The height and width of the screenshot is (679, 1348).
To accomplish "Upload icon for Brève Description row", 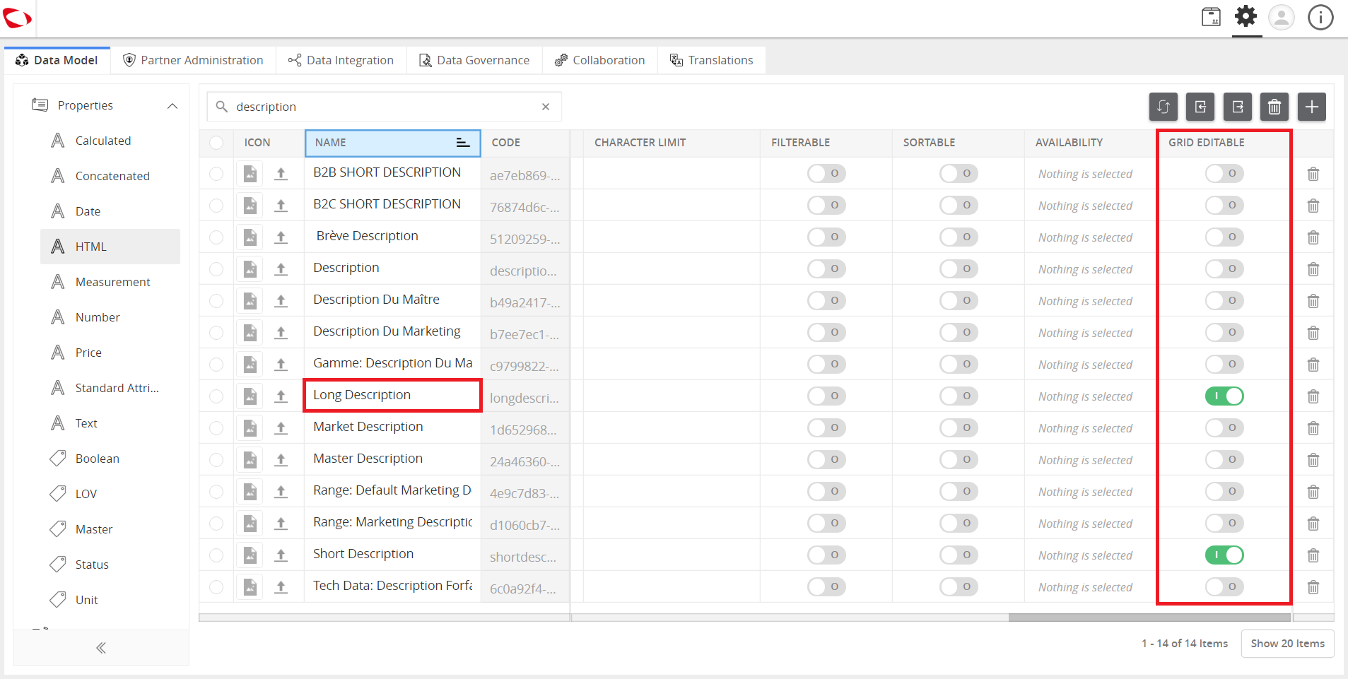I will 281,237.
